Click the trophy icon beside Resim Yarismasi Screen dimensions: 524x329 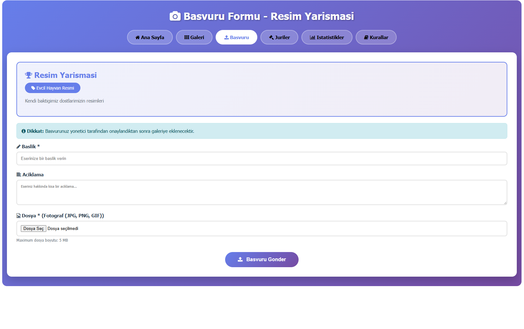coord(28,75)
